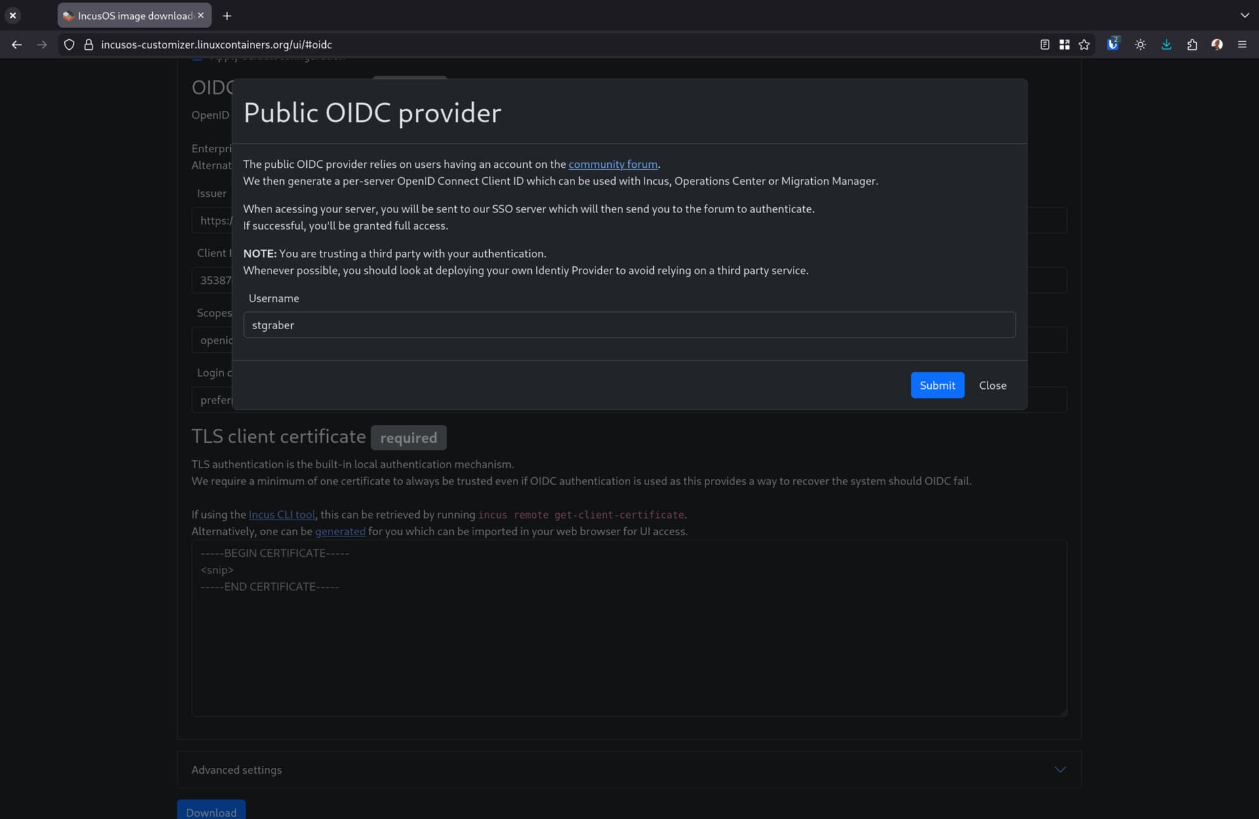The height and width of the screenshot is (819, 1259).
Task: Click the brightness sun toolbar icon
Action: coord(1140,45)
